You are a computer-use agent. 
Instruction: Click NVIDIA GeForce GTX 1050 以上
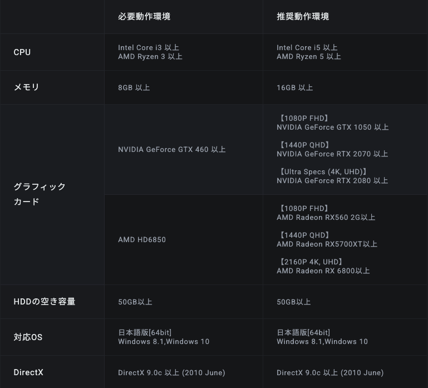coord(332,127)
